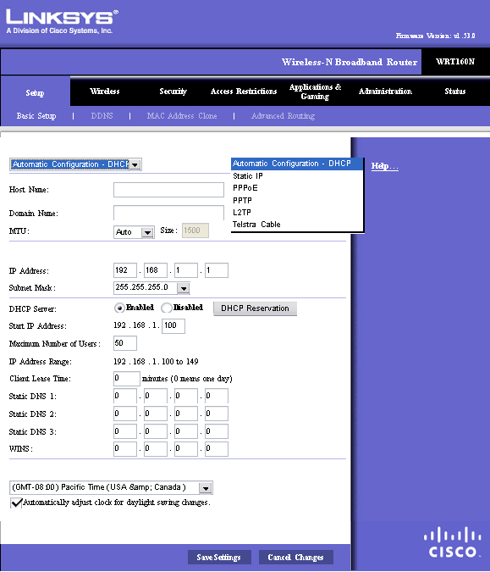Open the Setup tab
The height and width of the screenshot is (572, 490).
(35, 92)
